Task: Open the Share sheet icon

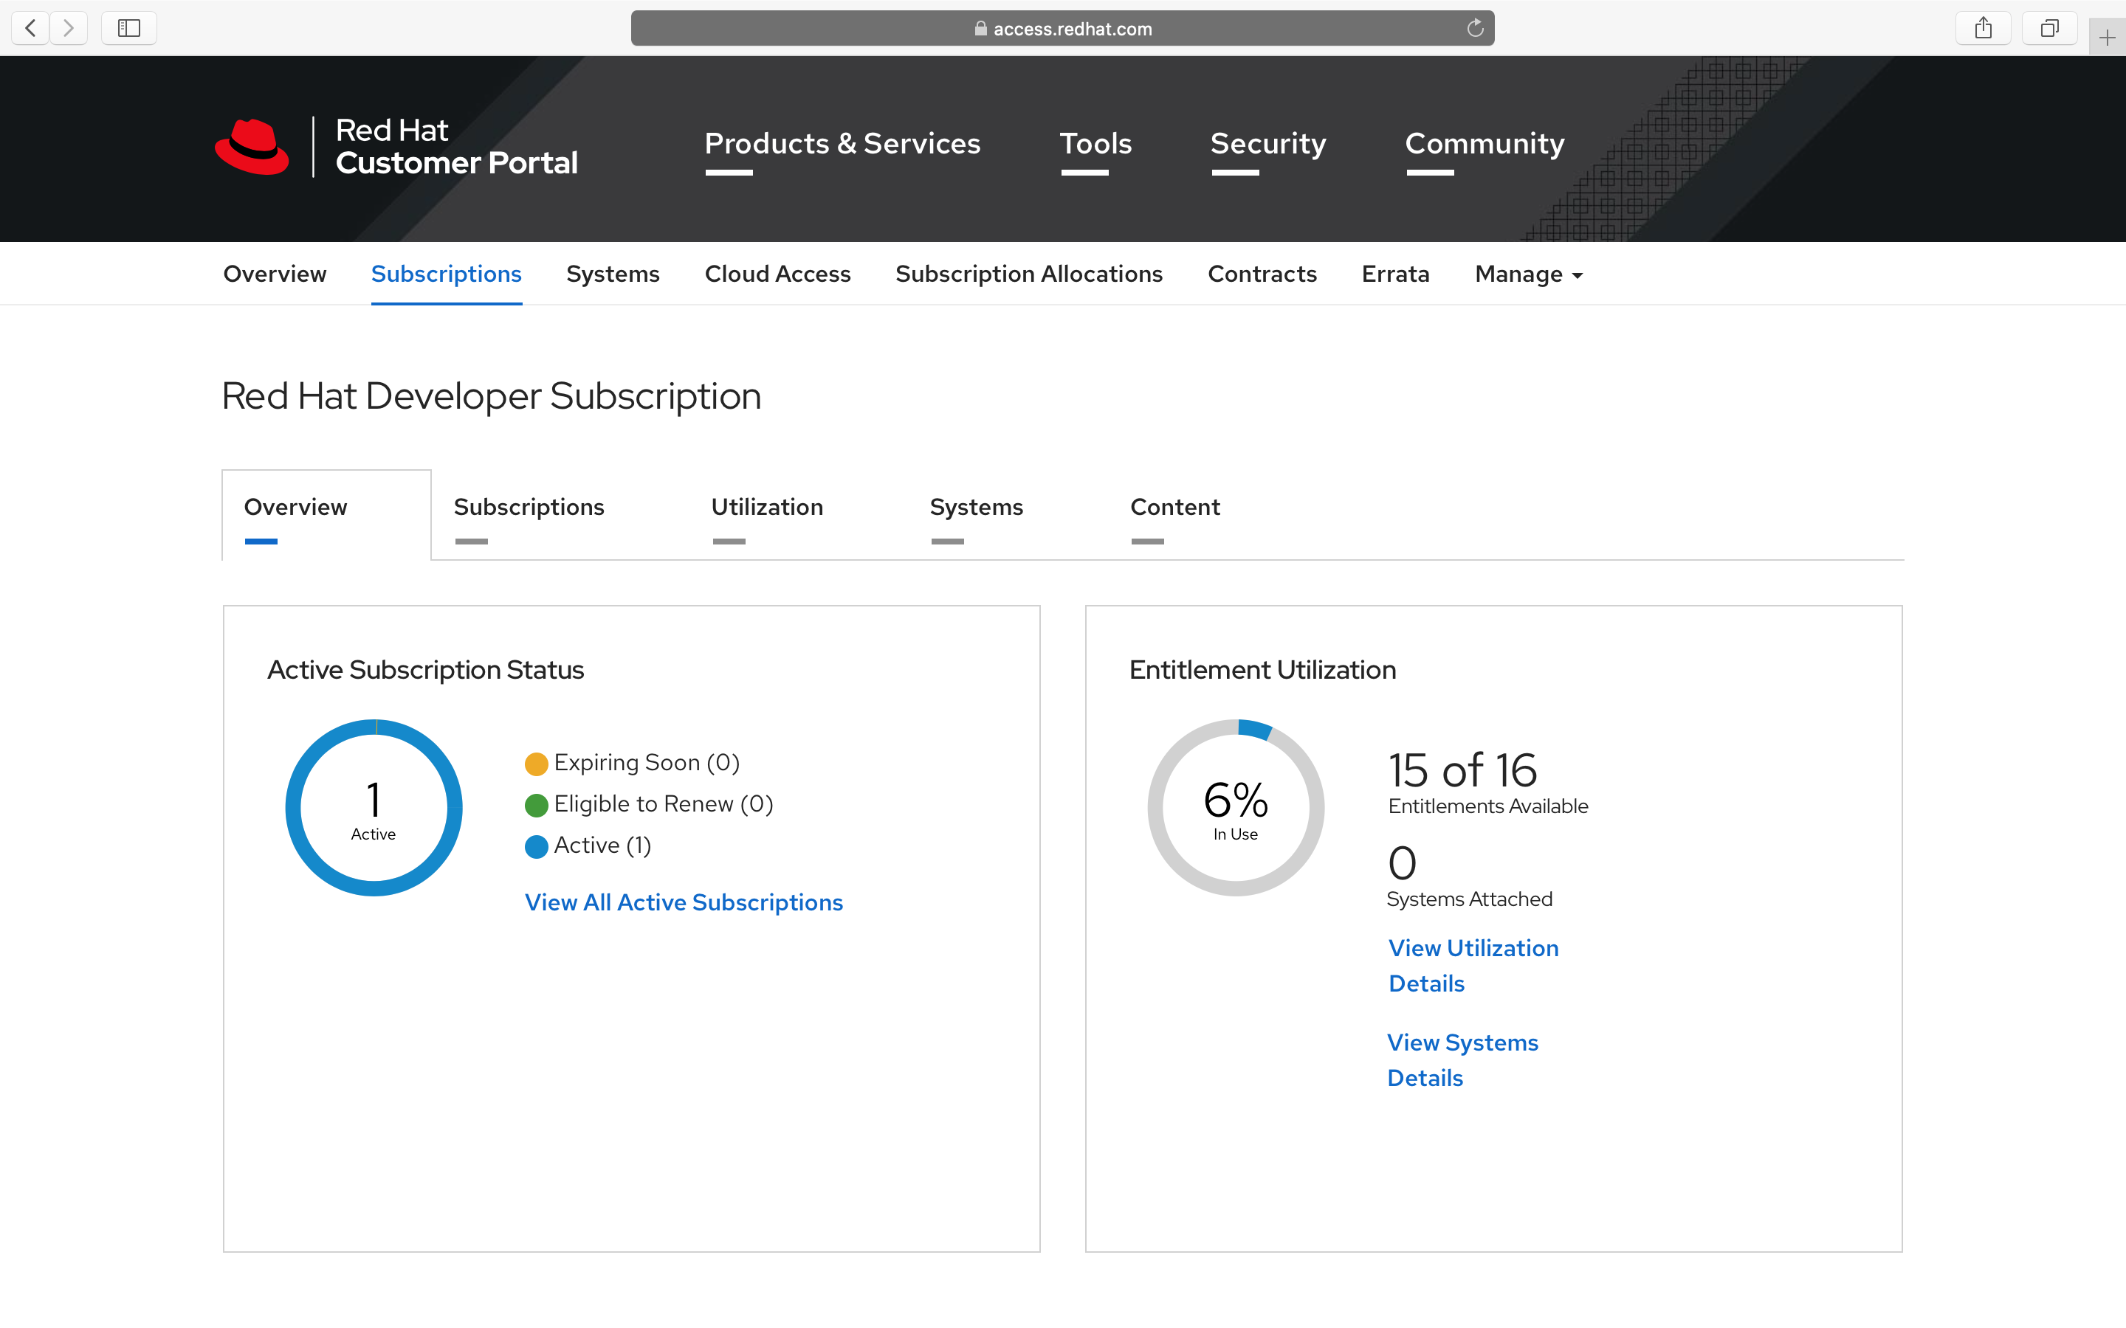Action: (1983, 28)
